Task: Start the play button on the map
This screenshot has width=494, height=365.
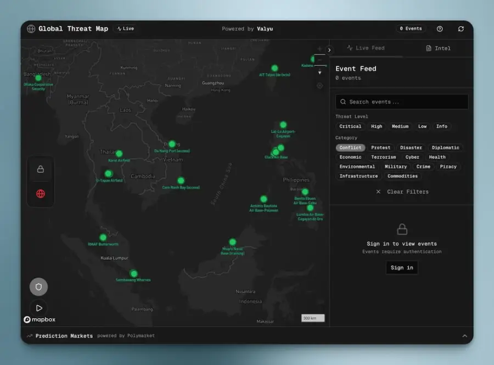Action: pyautogui.click(x=38, y=308)
